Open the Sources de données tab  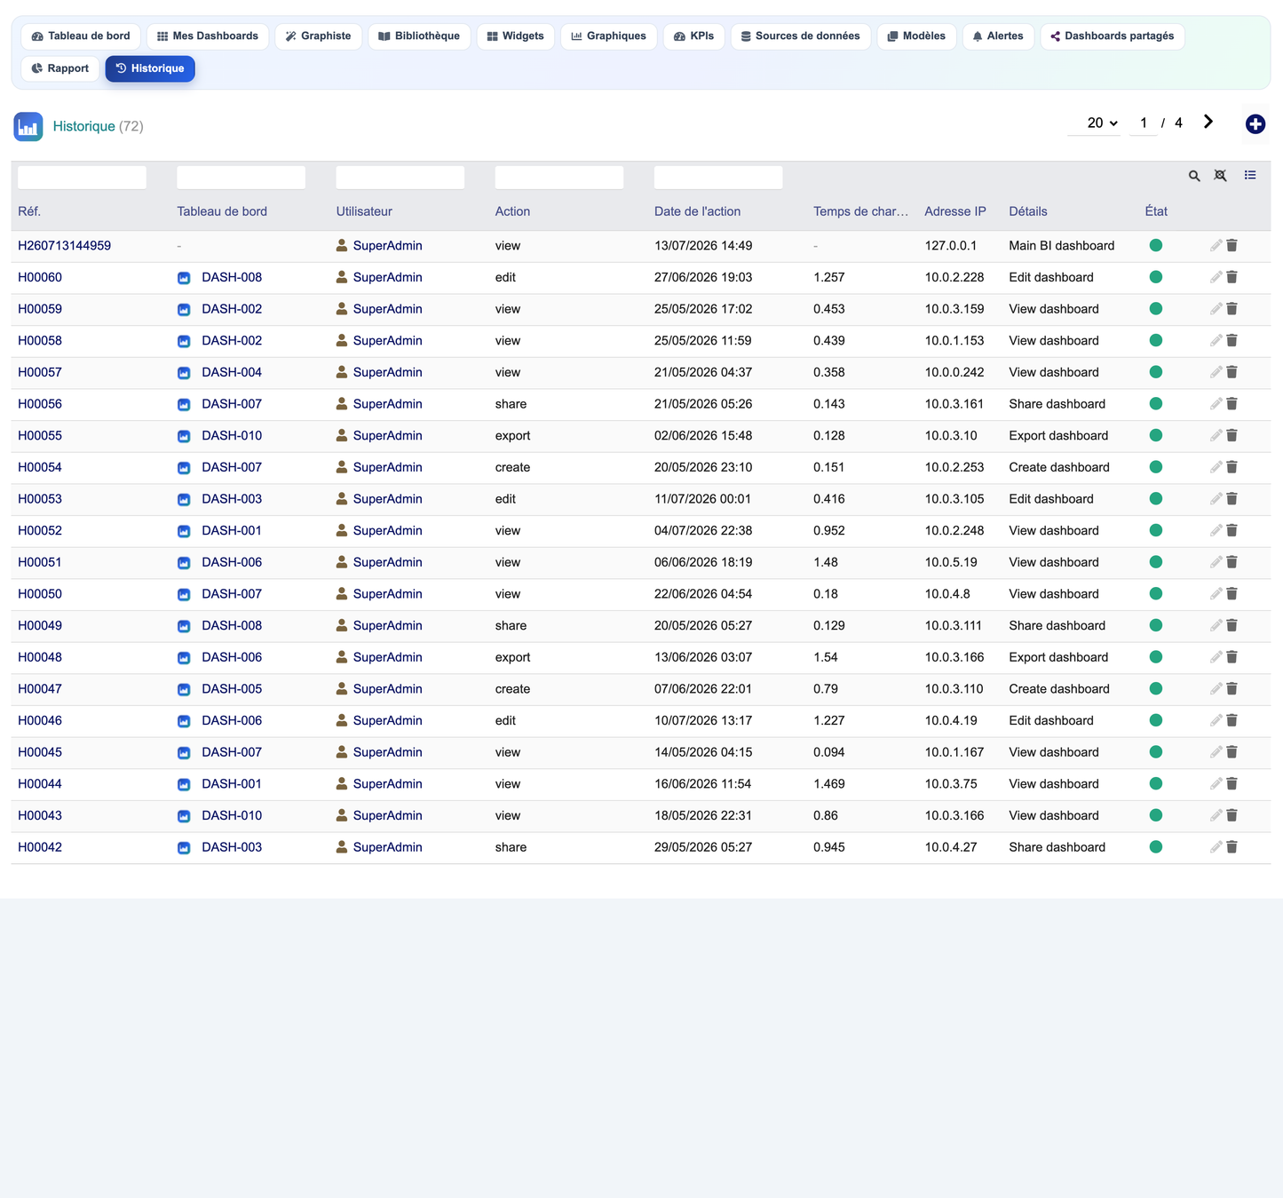tap(800, 36)
